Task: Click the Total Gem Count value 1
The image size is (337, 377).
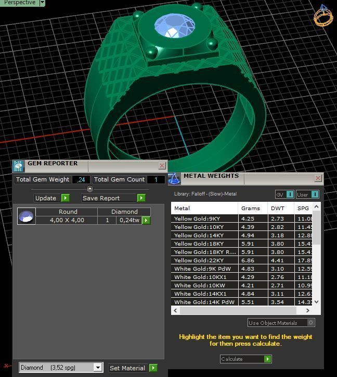Action: [x=156, y=179]
